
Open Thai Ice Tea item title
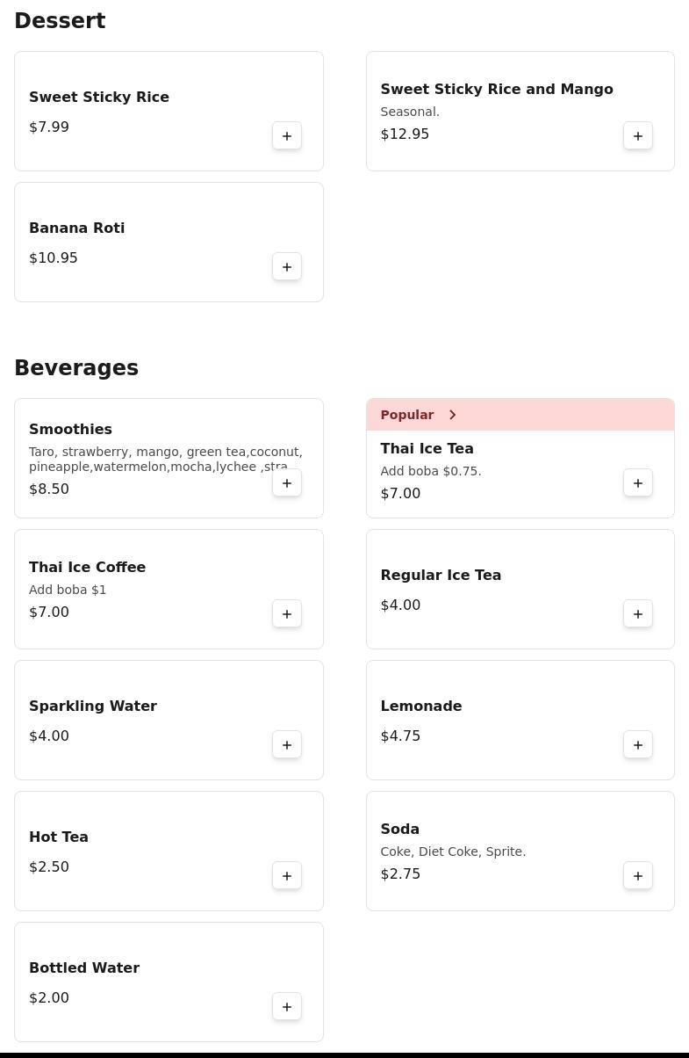tap(427, 448)
